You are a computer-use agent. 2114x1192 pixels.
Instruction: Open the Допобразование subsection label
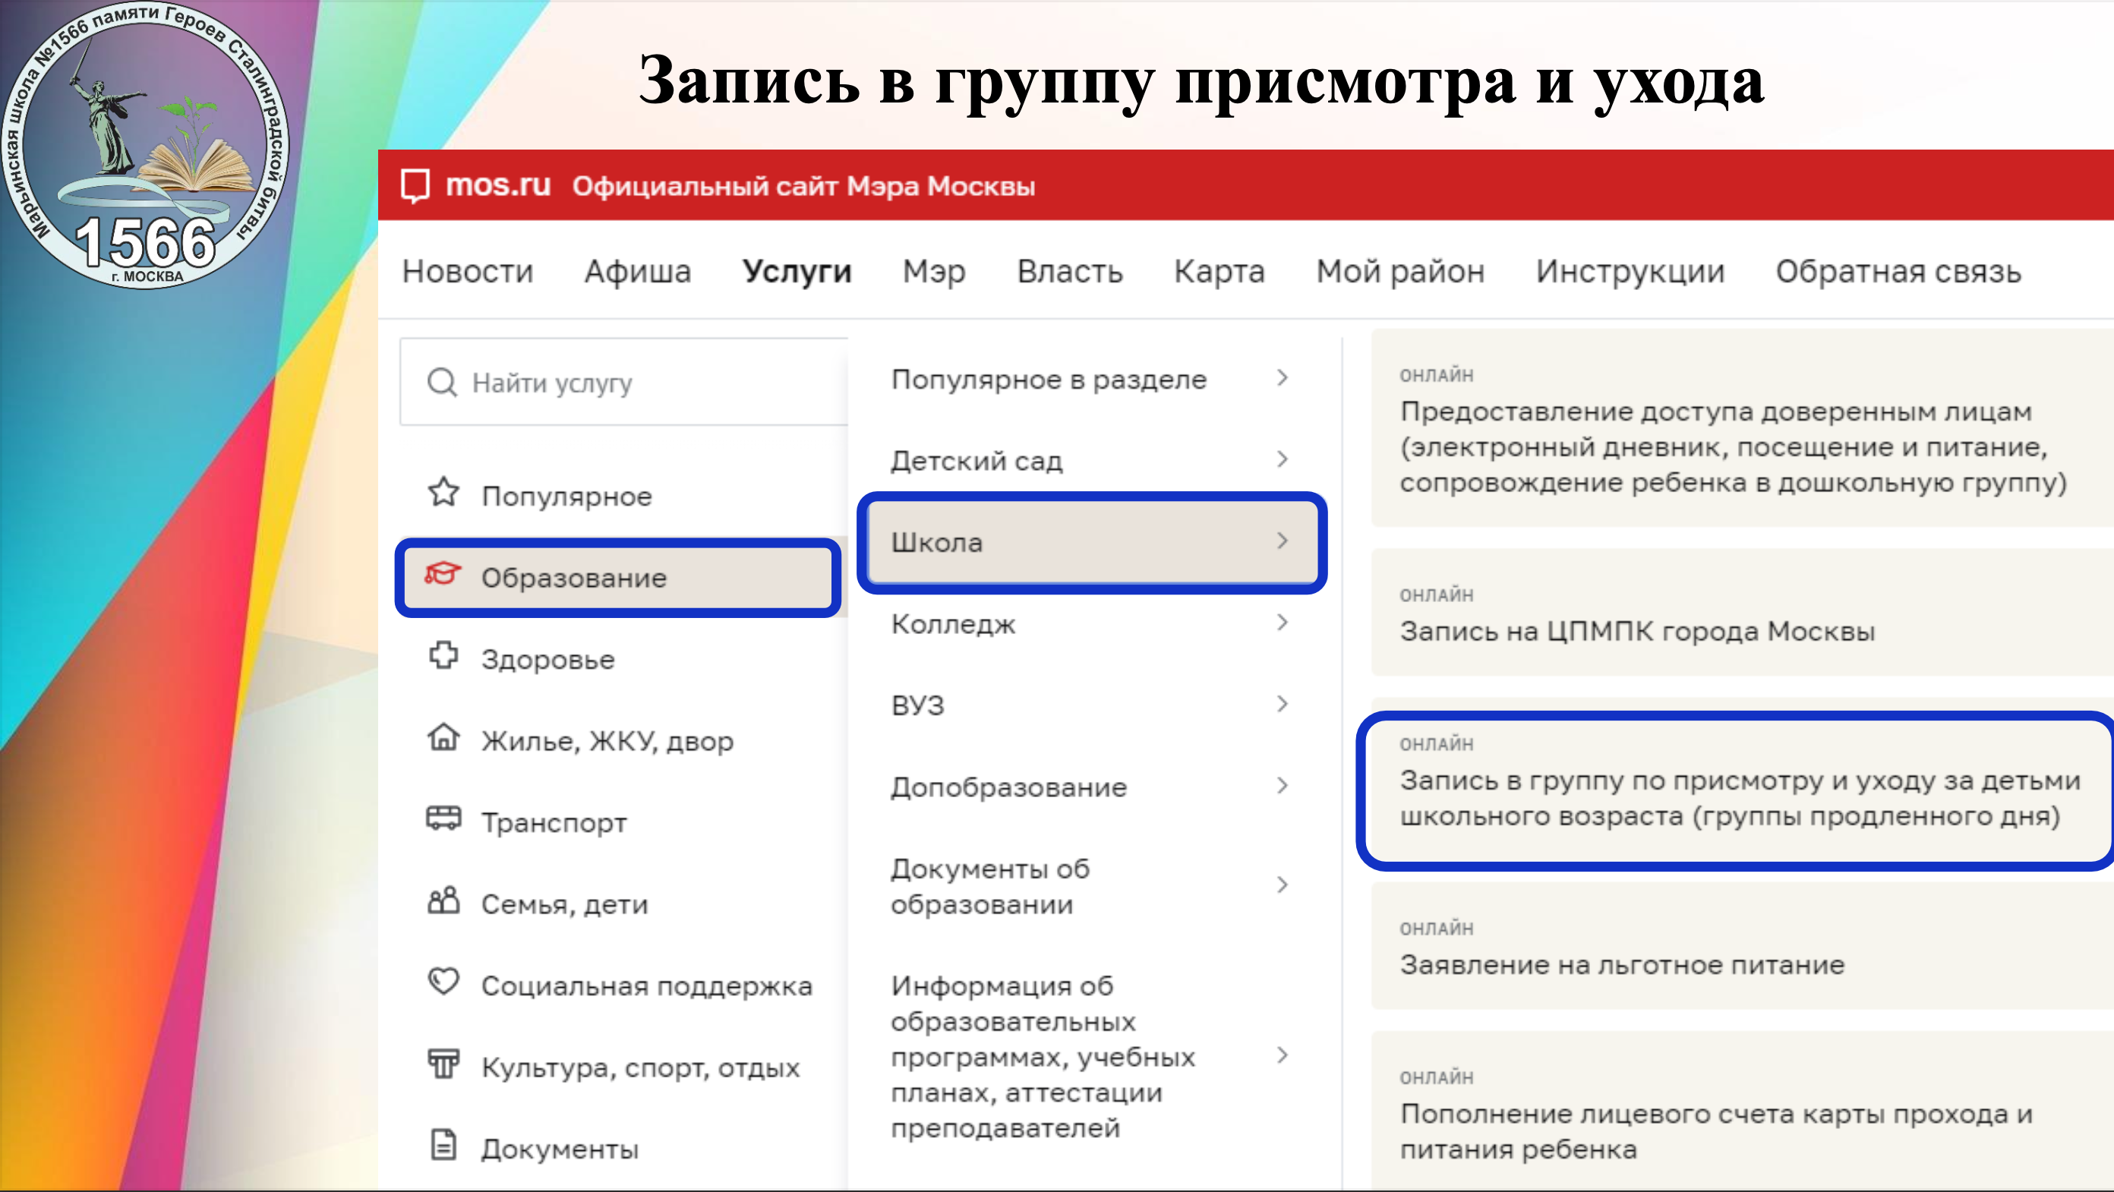[1008, 787]
